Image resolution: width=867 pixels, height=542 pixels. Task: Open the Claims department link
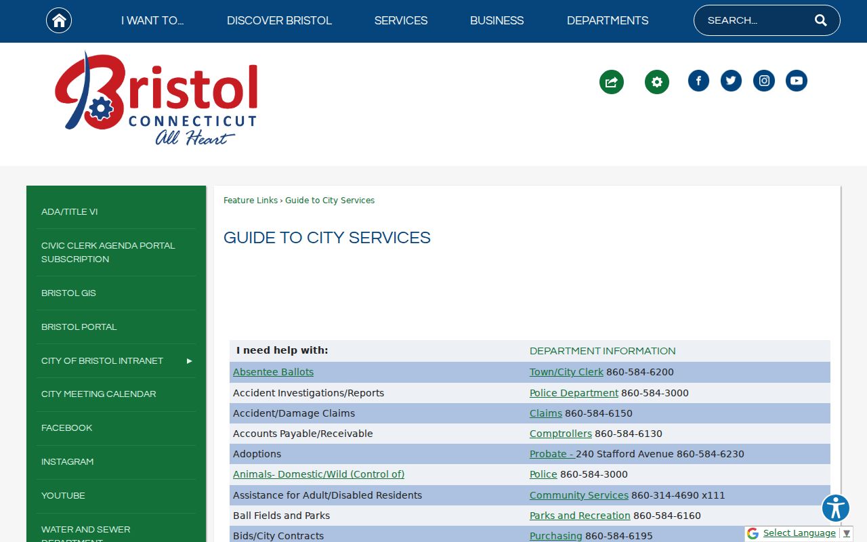(546, 413)
